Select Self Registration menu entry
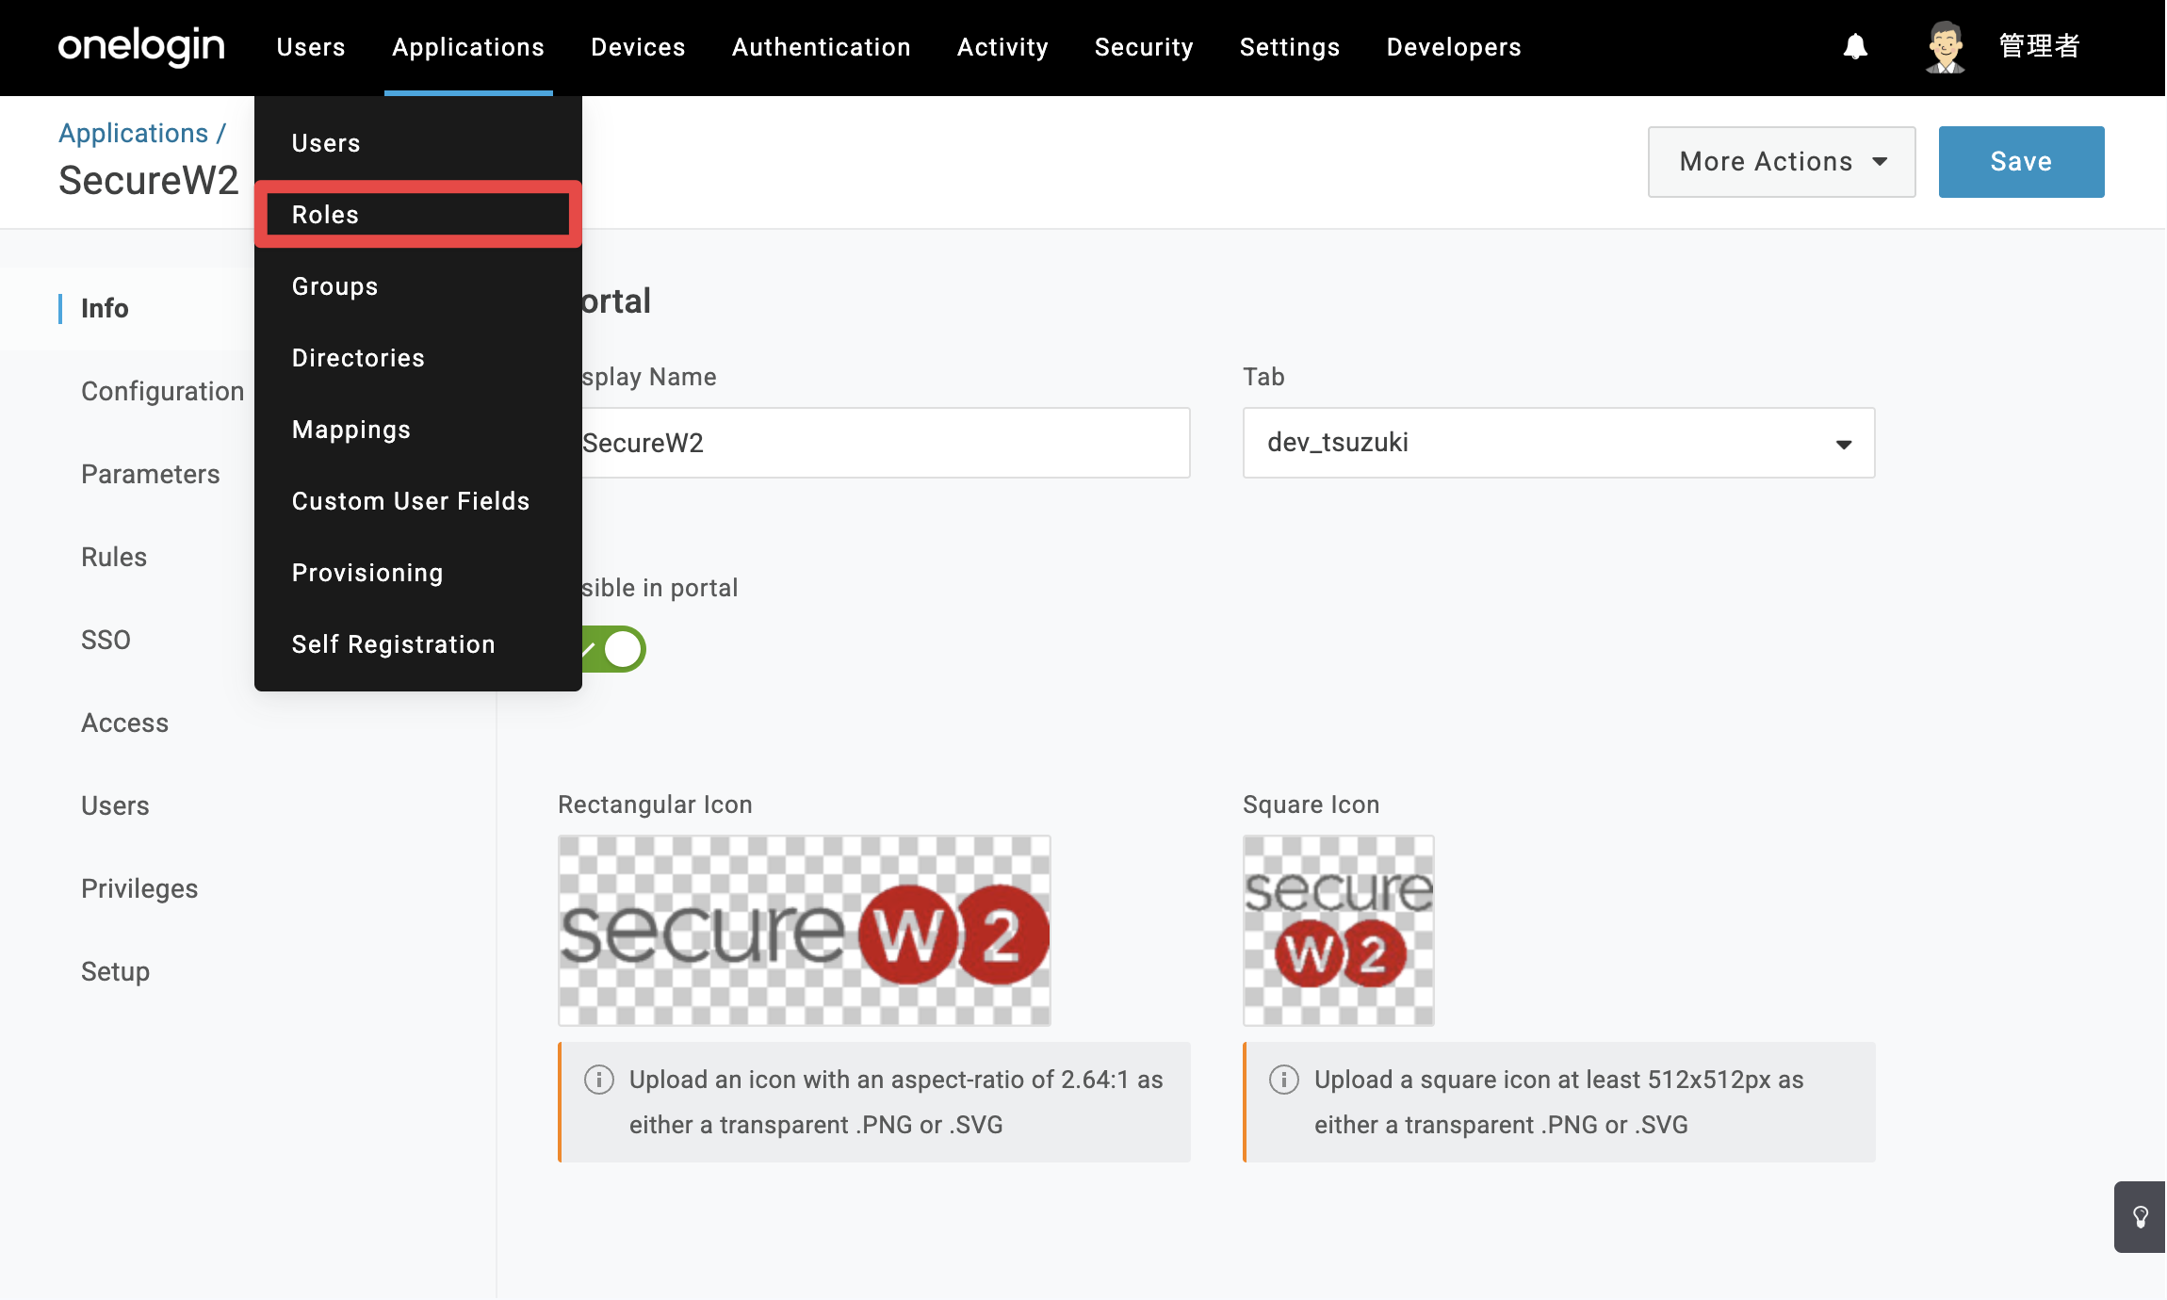Screen dimensions: 2167x1300 click(418, 644)
